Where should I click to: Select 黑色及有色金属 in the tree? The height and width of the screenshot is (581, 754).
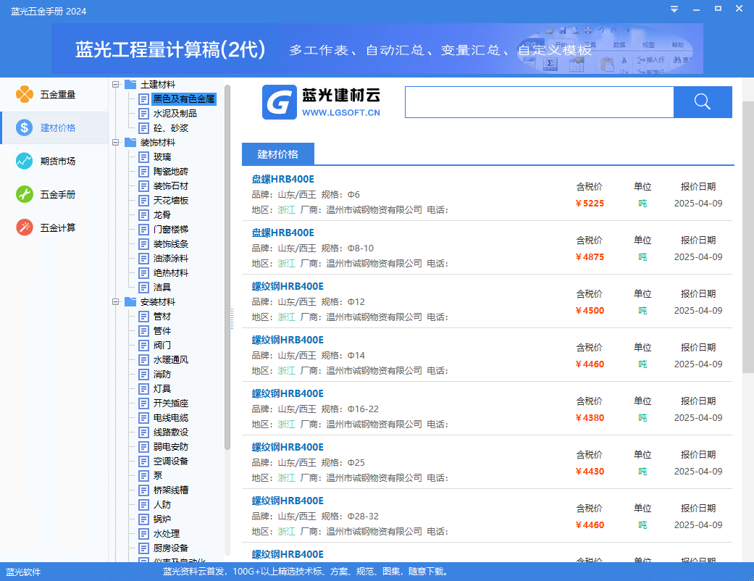click(184, 99)
